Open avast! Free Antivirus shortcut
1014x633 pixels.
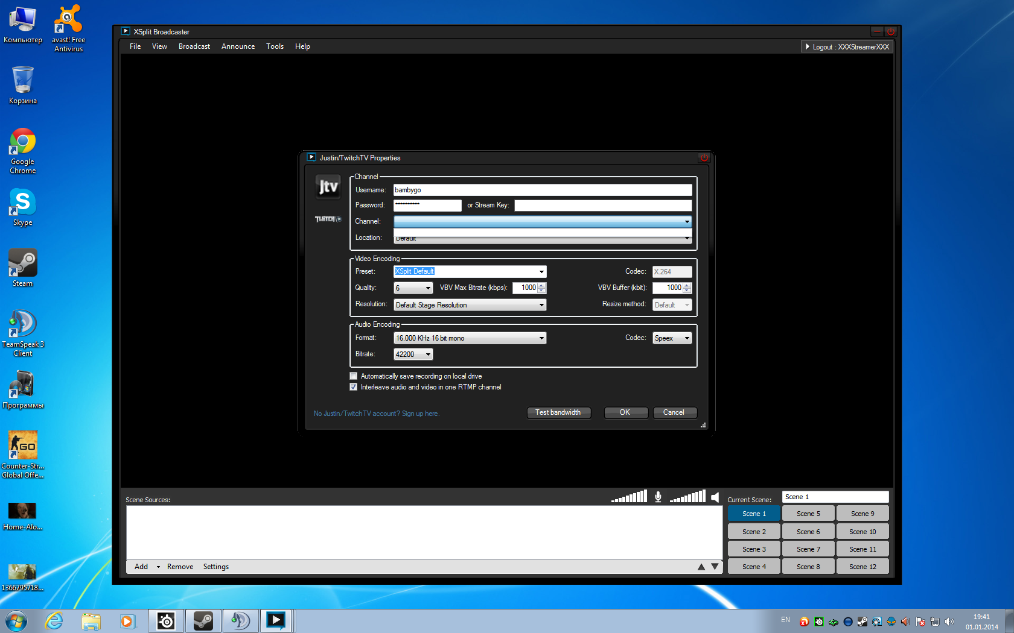[69, 28]
